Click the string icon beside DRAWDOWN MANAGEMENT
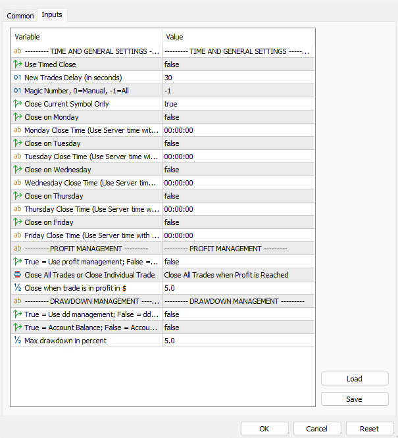Screen dimensions: 398x438 pyautogui.click(x=17, y=301)
